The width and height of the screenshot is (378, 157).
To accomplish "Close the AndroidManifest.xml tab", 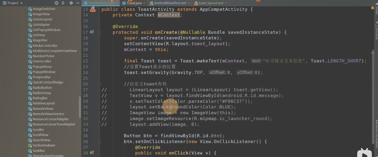I will coord(189,3).
